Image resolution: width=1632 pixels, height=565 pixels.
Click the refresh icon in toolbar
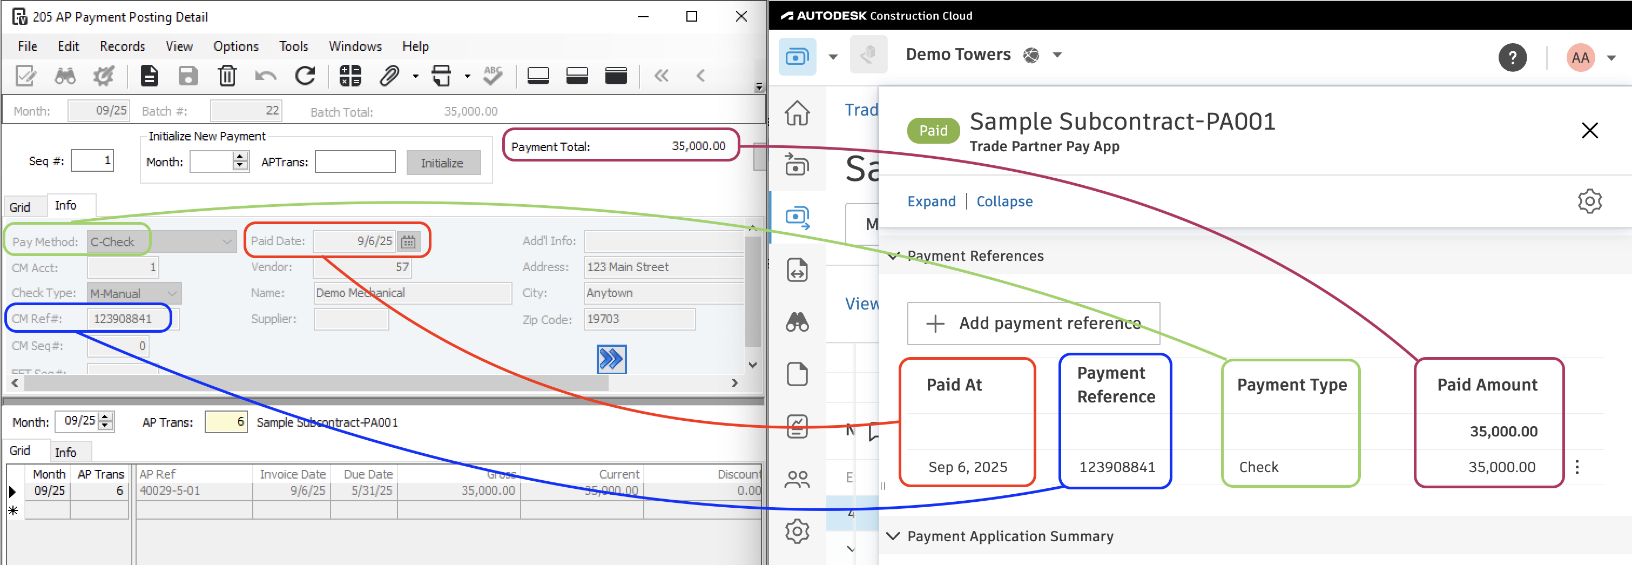[305, 76]
